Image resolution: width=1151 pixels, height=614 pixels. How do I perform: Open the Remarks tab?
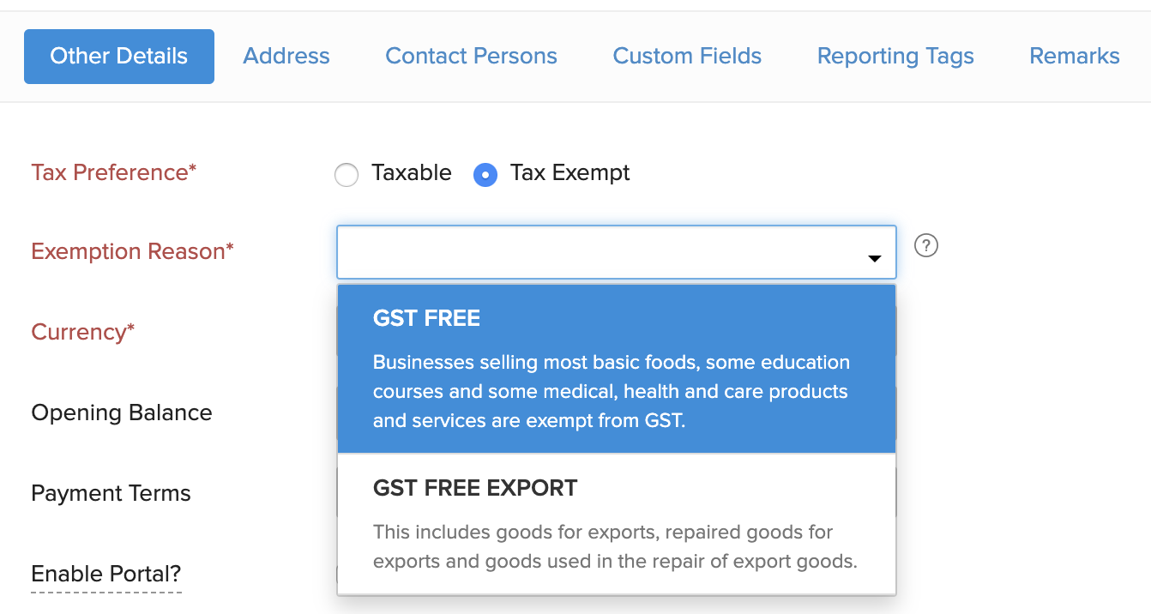(1074, 57)
